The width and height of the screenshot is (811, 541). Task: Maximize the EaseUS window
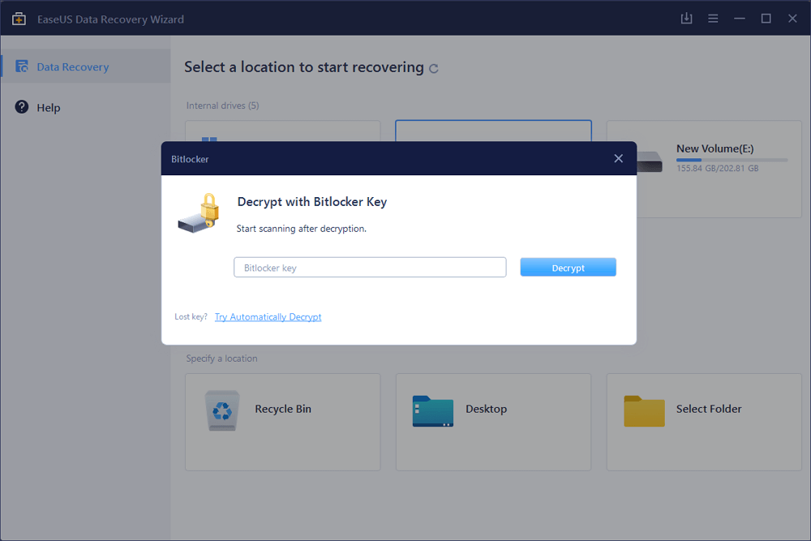(766, 19)
